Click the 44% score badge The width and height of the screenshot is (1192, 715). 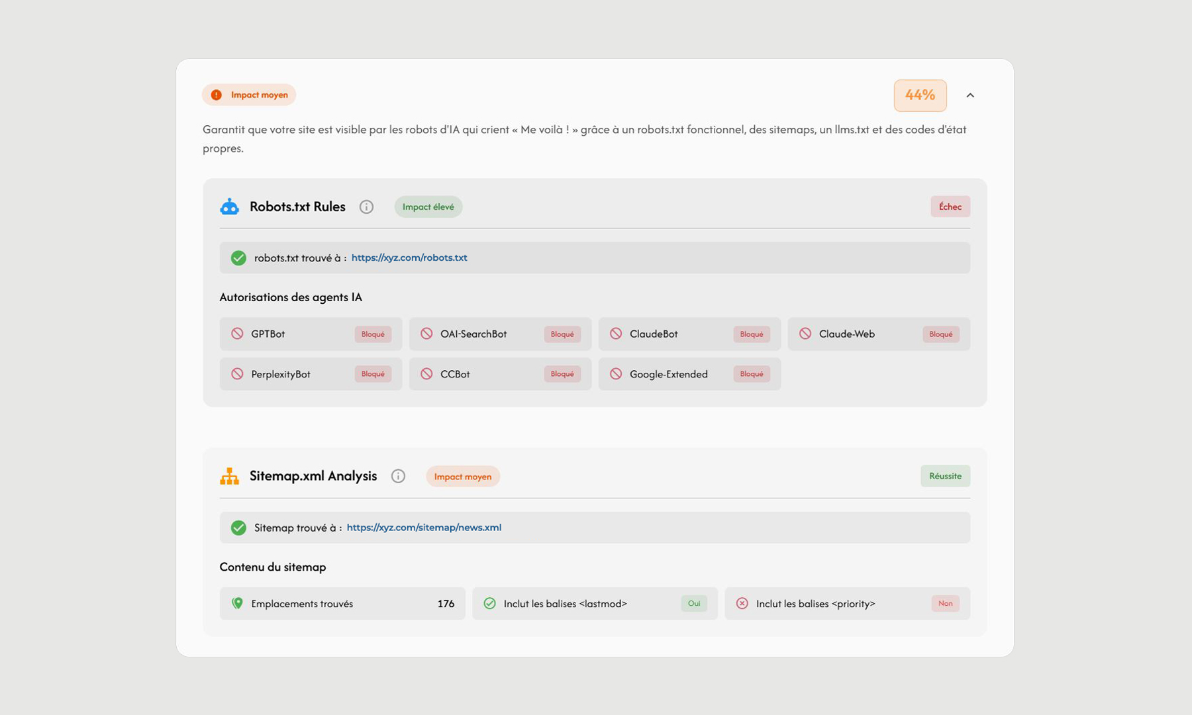[920, 95]
